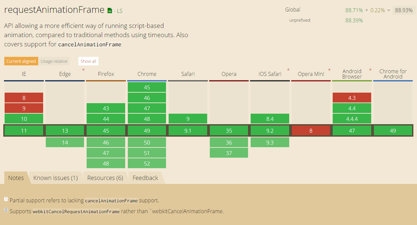Viewport: 417px width, 225px height.
Task: Click the 88.93% global usage total
Action: [x=404, y=10]
